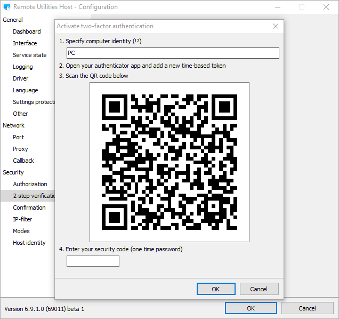Screen dimensions: 339x319
Task: Close the two-factor authentication dialog
Action: point(276,26)
